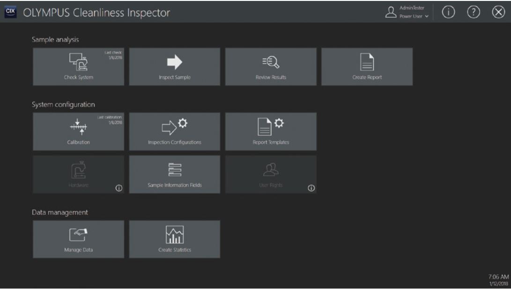Show info for the Hardware tile
Screen dimensions: 511x289
119,188
